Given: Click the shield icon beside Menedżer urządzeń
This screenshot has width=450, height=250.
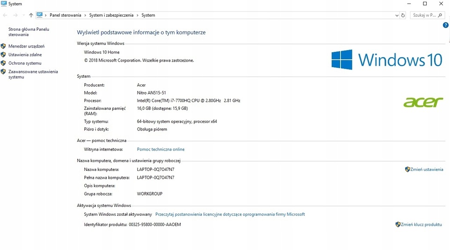Looking at the screenshot, I should coord(4,46).
